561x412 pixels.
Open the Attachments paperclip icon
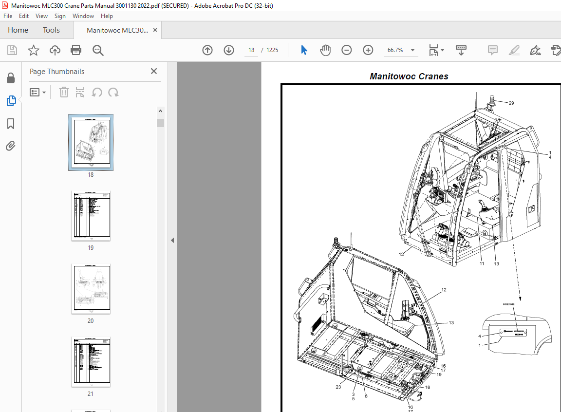10,146
